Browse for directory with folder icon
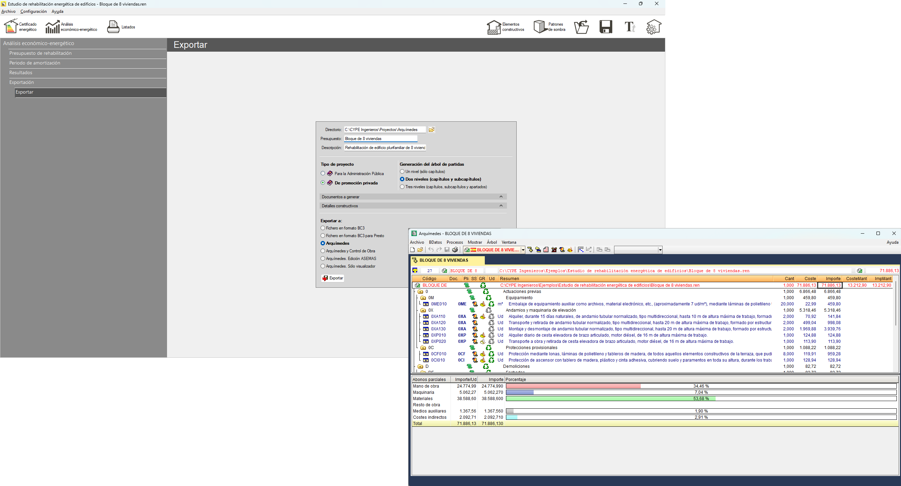 tap(431, 130)
